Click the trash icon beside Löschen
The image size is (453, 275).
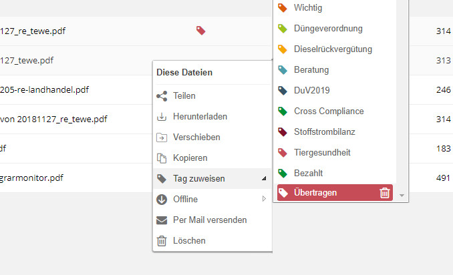click(x=162, y=241)
